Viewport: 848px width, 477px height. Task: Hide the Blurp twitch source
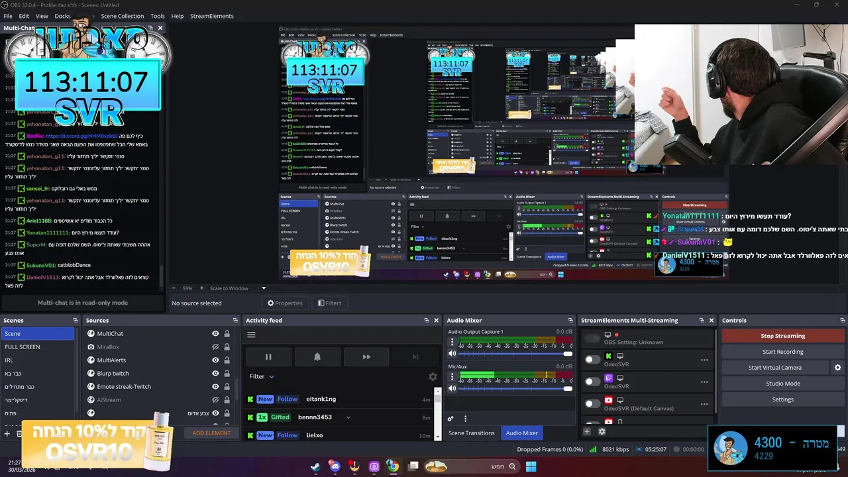[215, 374]
